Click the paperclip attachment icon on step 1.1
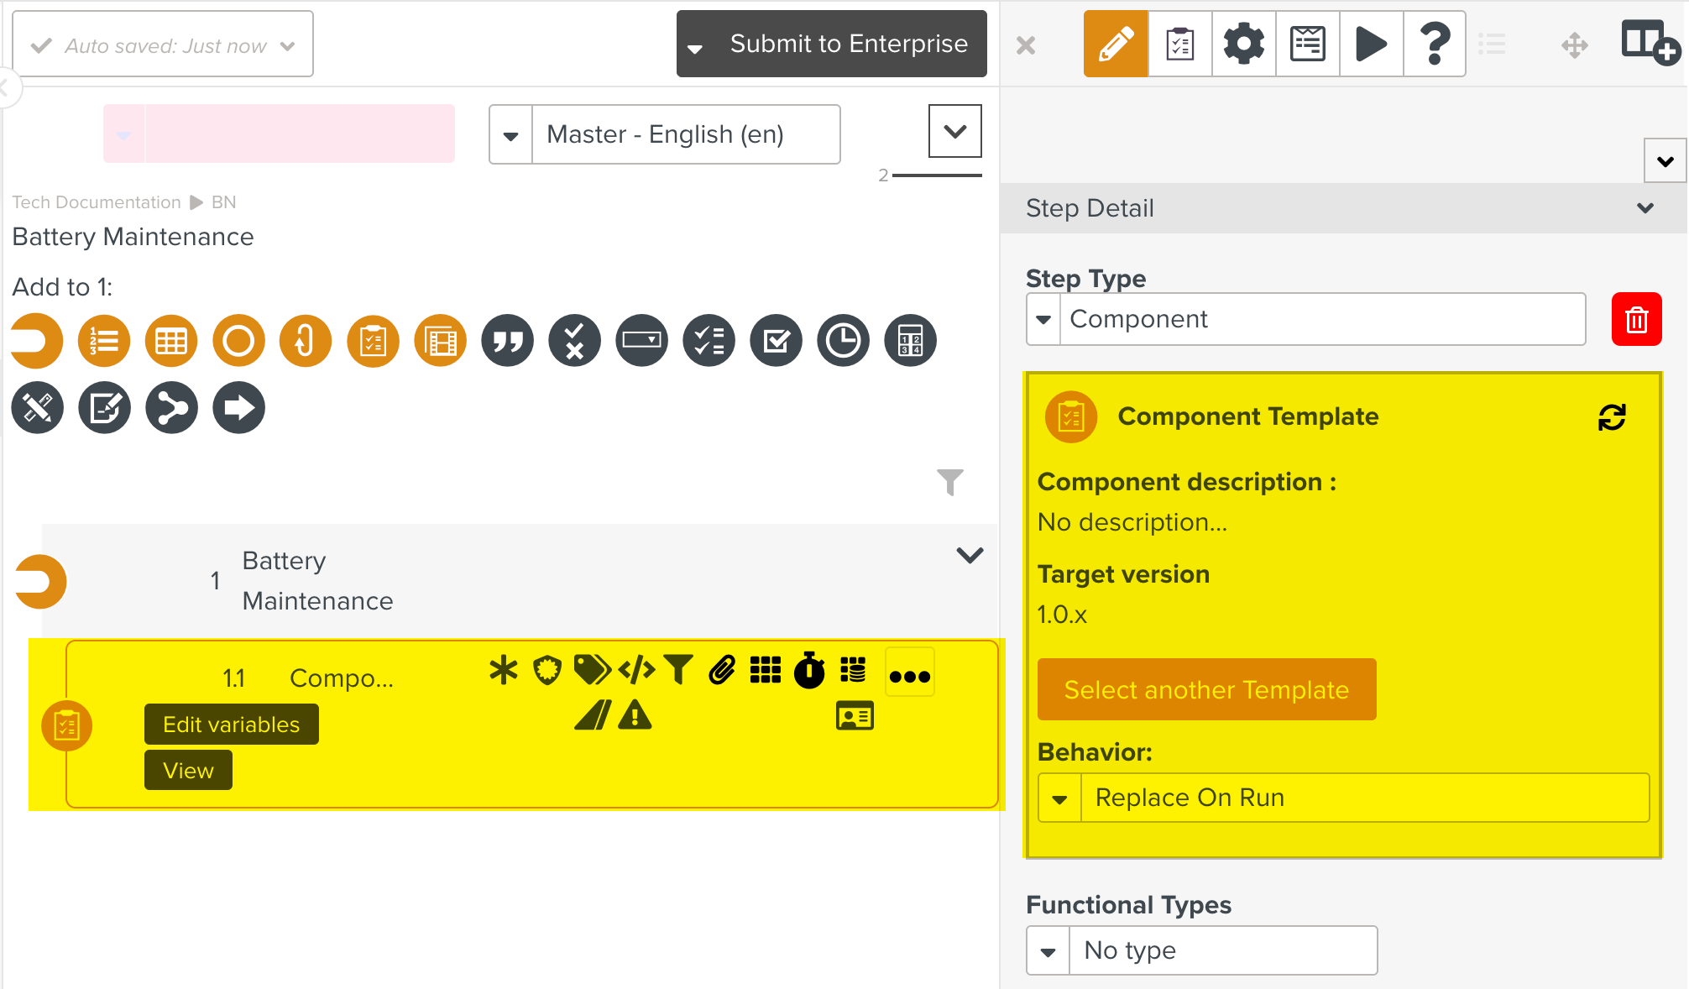The height and width of the screenshot is (989, 1689). tap(722, 671)
